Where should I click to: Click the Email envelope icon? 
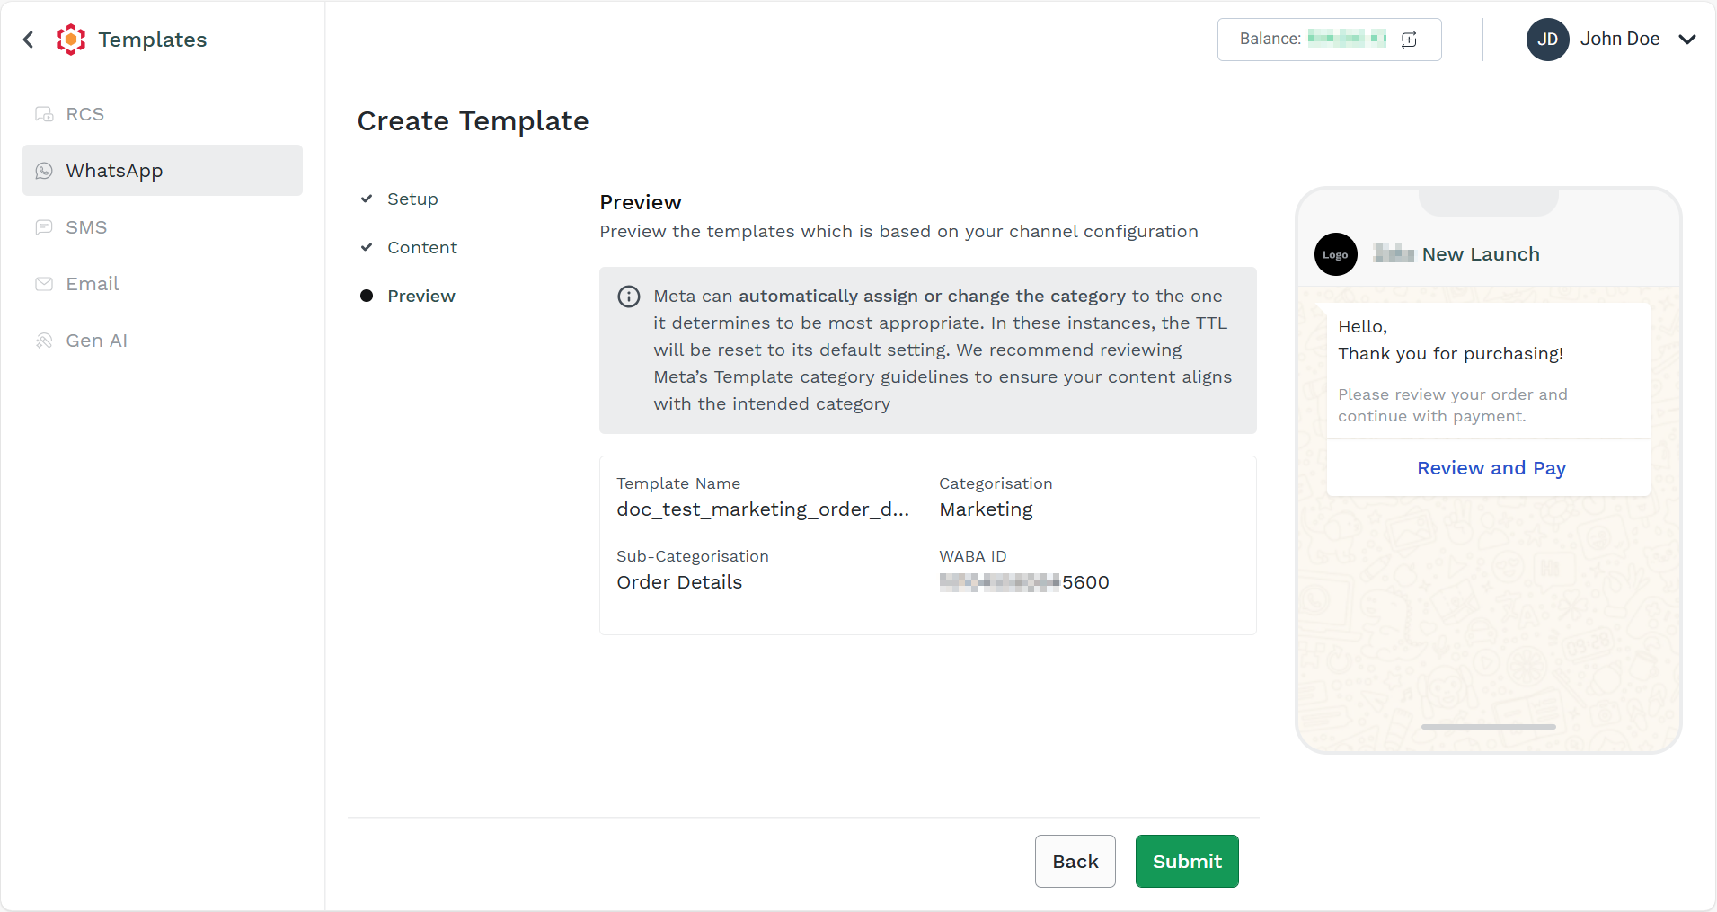[44, 284]
